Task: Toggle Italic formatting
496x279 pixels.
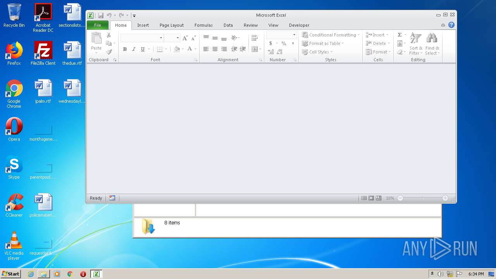Action: point(134,49)
